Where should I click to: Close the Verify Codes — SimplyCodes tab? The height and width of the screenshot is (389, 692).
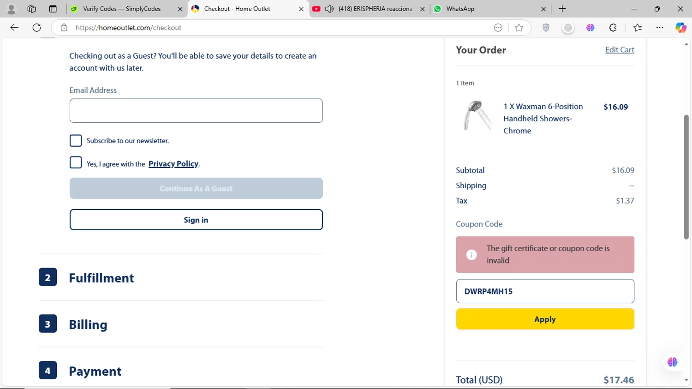(x=180, y=9)
